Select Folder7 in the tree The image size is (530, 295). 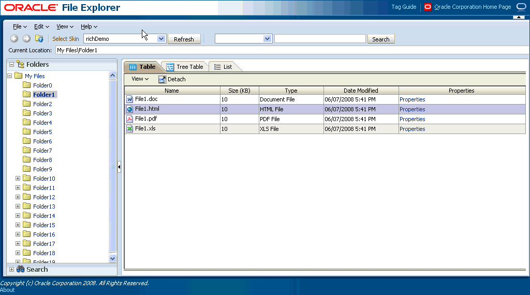click(x=42, y=151)
